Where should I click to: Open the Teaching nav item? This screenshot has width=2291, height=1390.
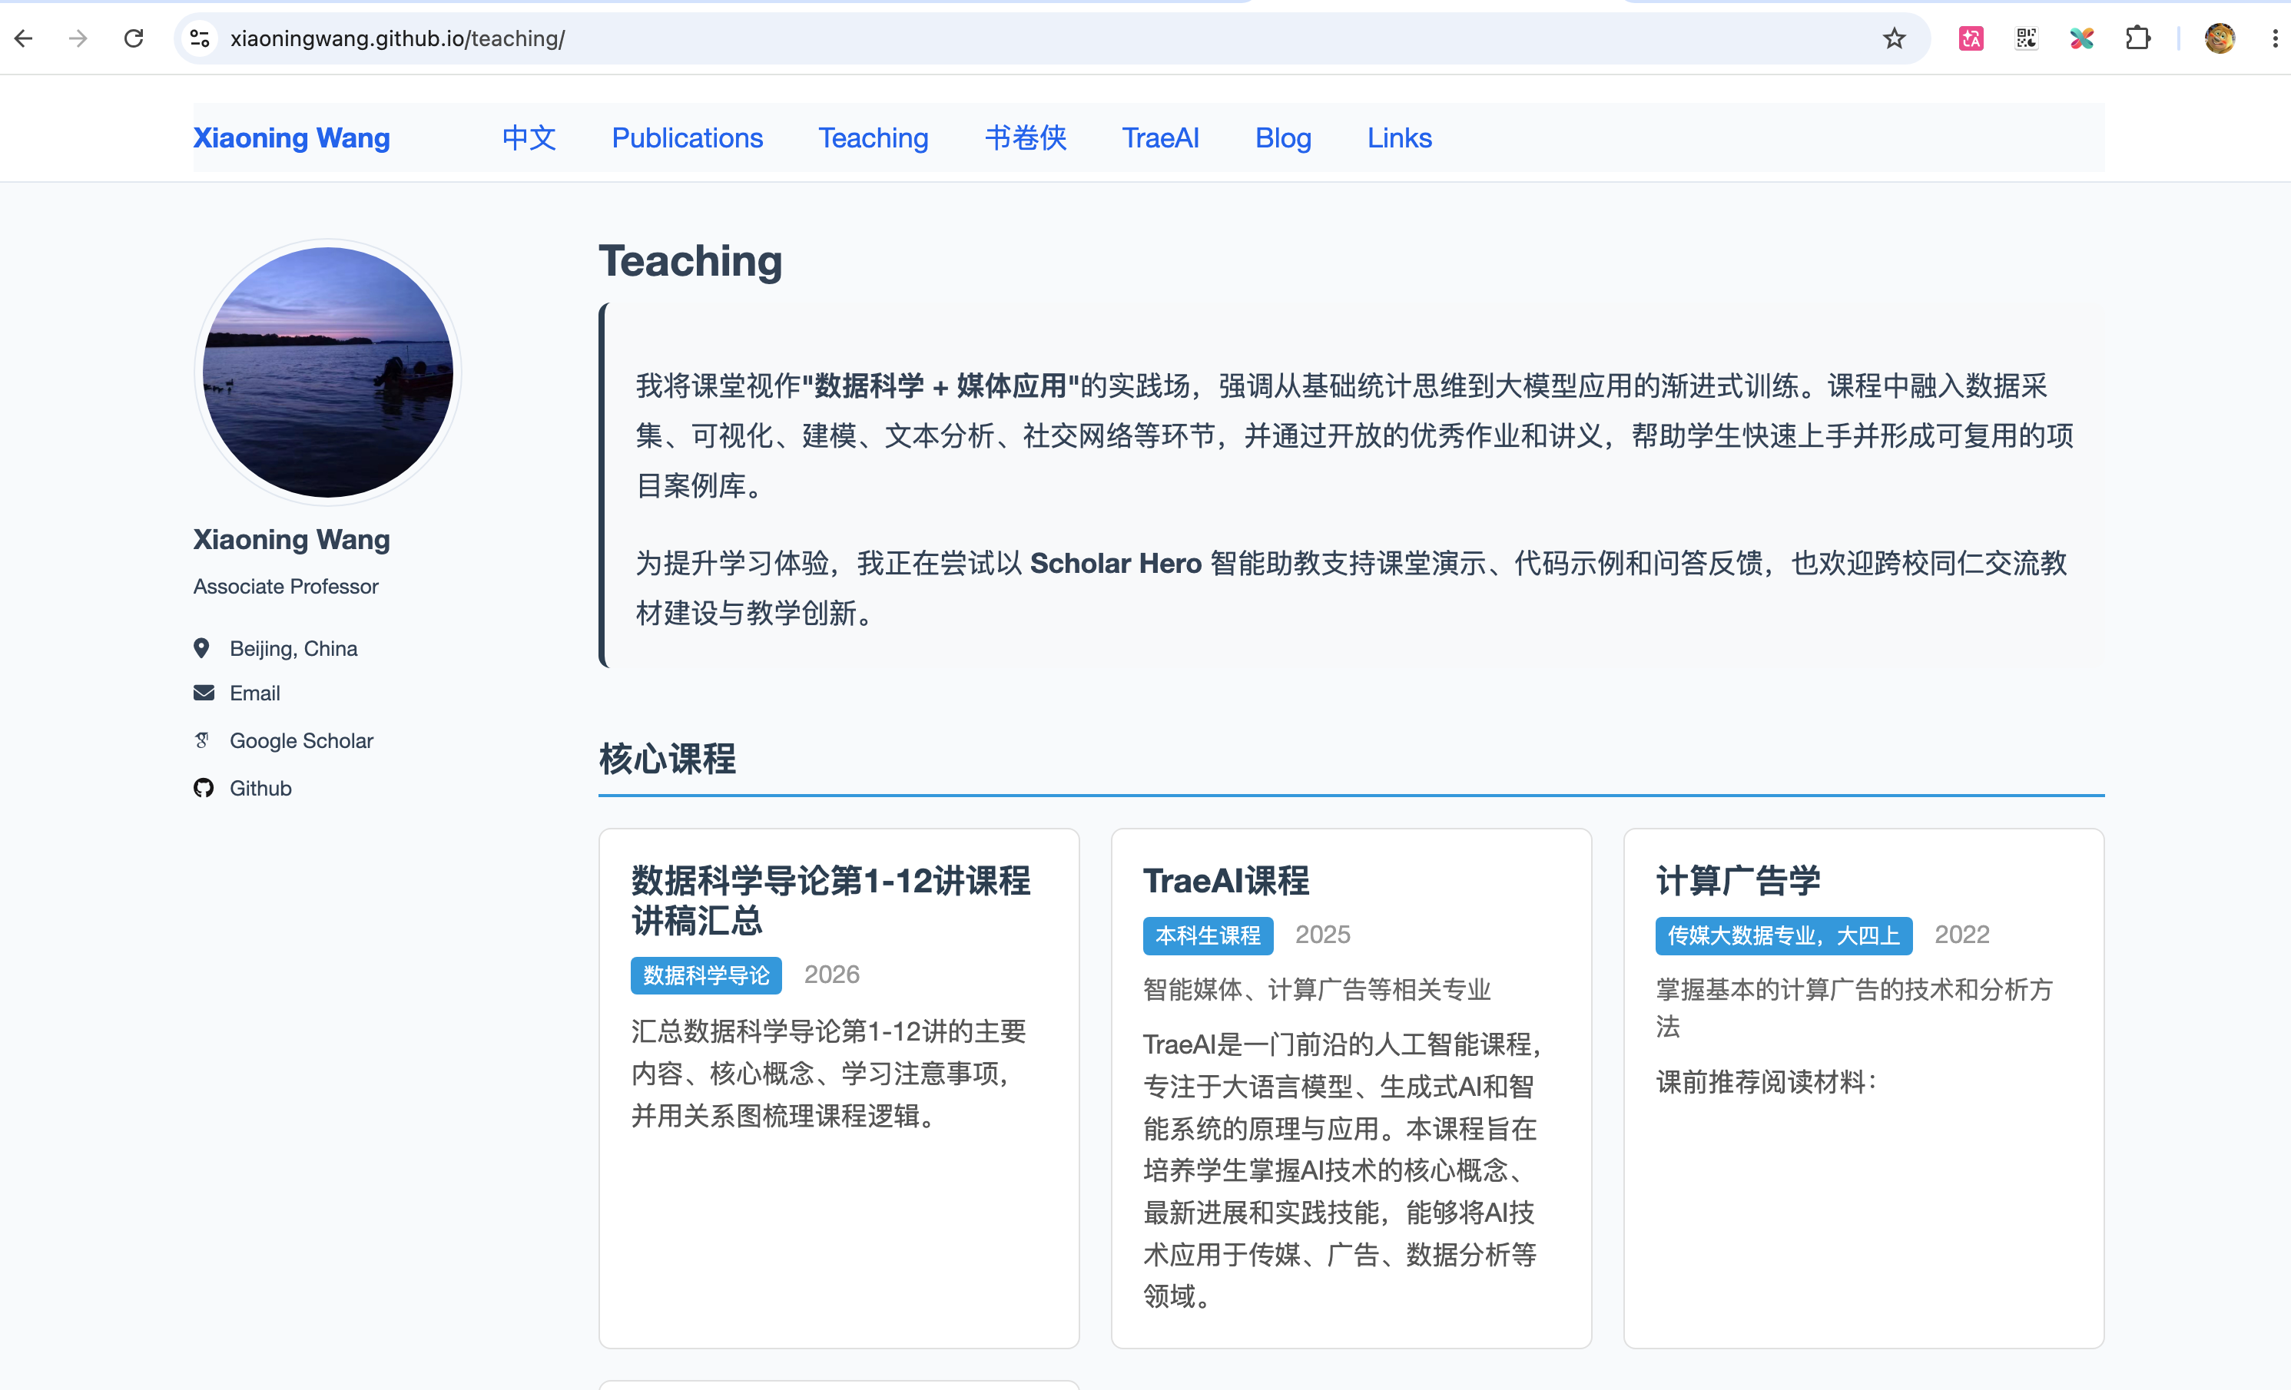pos(873,137)
